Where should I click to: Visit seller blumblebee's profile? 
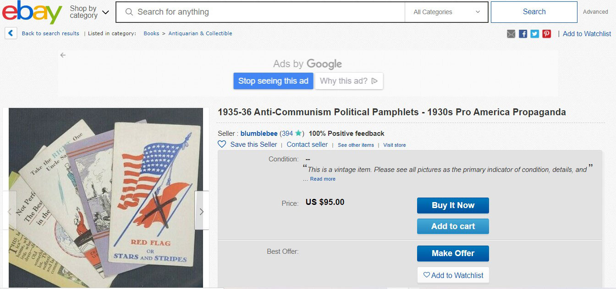pyautogui.click(x=258, y=134)
